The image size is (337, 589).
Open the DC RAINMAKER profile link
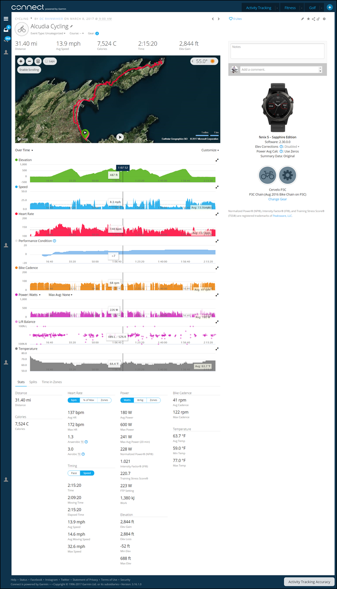(50, 19)
